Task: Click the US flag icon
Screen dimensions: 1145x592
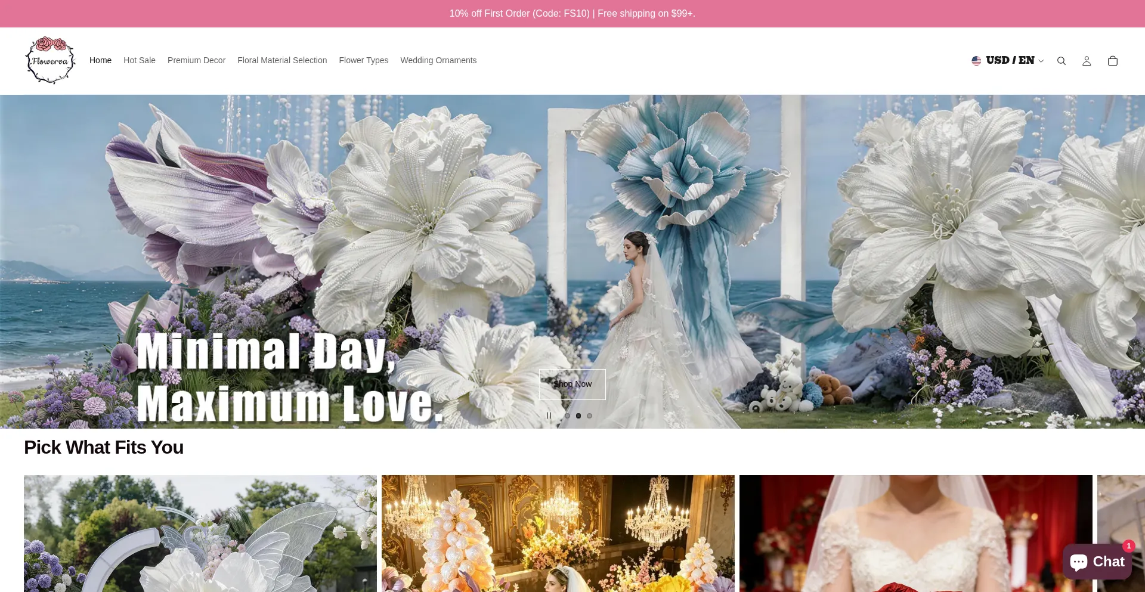Action: 976,61
